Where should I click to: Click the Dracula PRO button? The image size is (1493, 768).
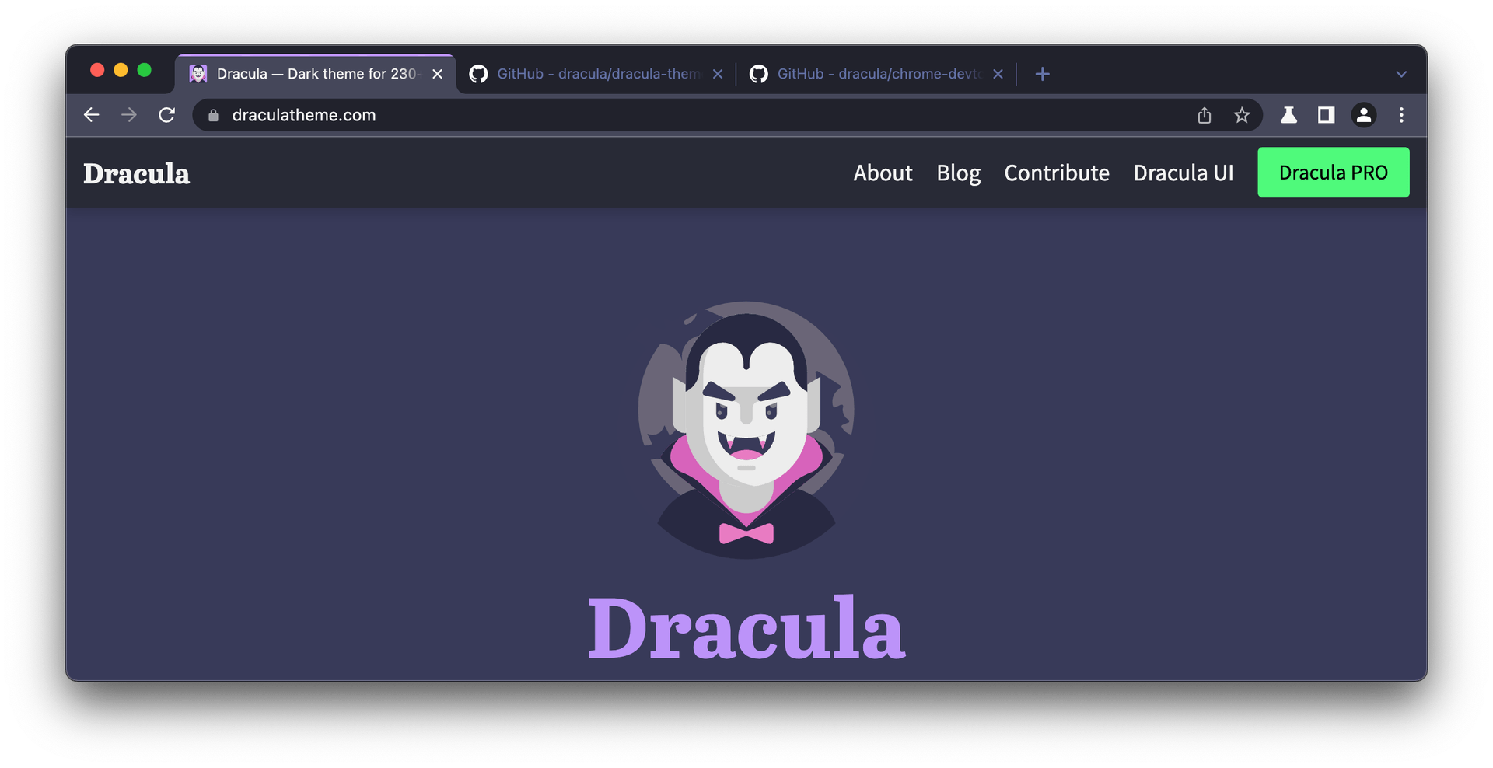(x=1333, y=173)
